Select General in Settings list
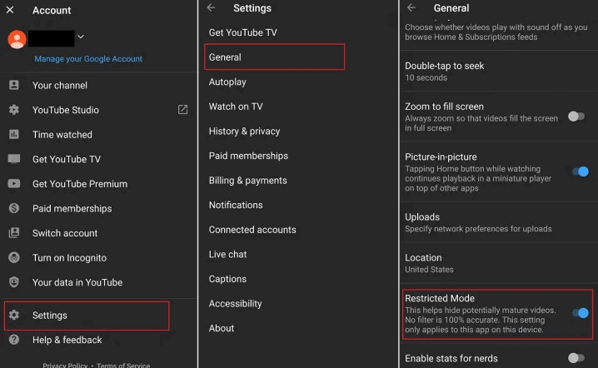This screenshot has width=598, height=368. (225, 57)
